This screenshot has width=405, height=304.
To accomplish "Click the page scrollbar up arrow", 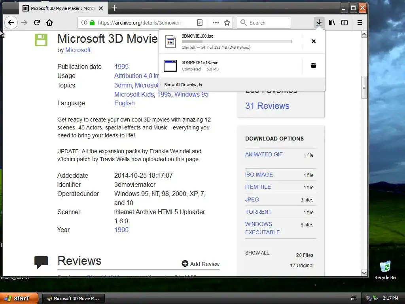I will pyautogui.click(x=364, y=34).
